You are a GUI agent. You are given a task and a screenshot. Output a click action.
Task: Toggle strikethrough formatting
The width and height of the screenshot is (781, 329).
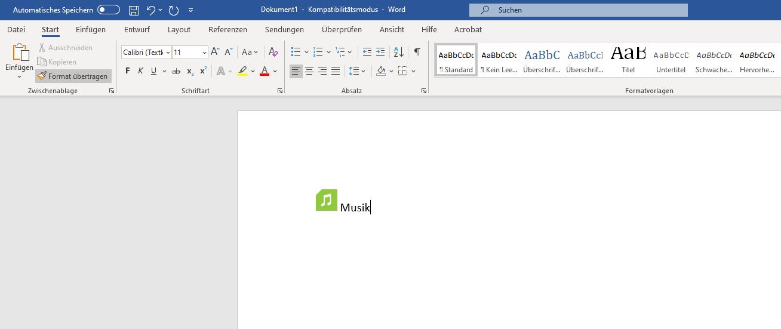pyautogui.click(x=176, y=71)
